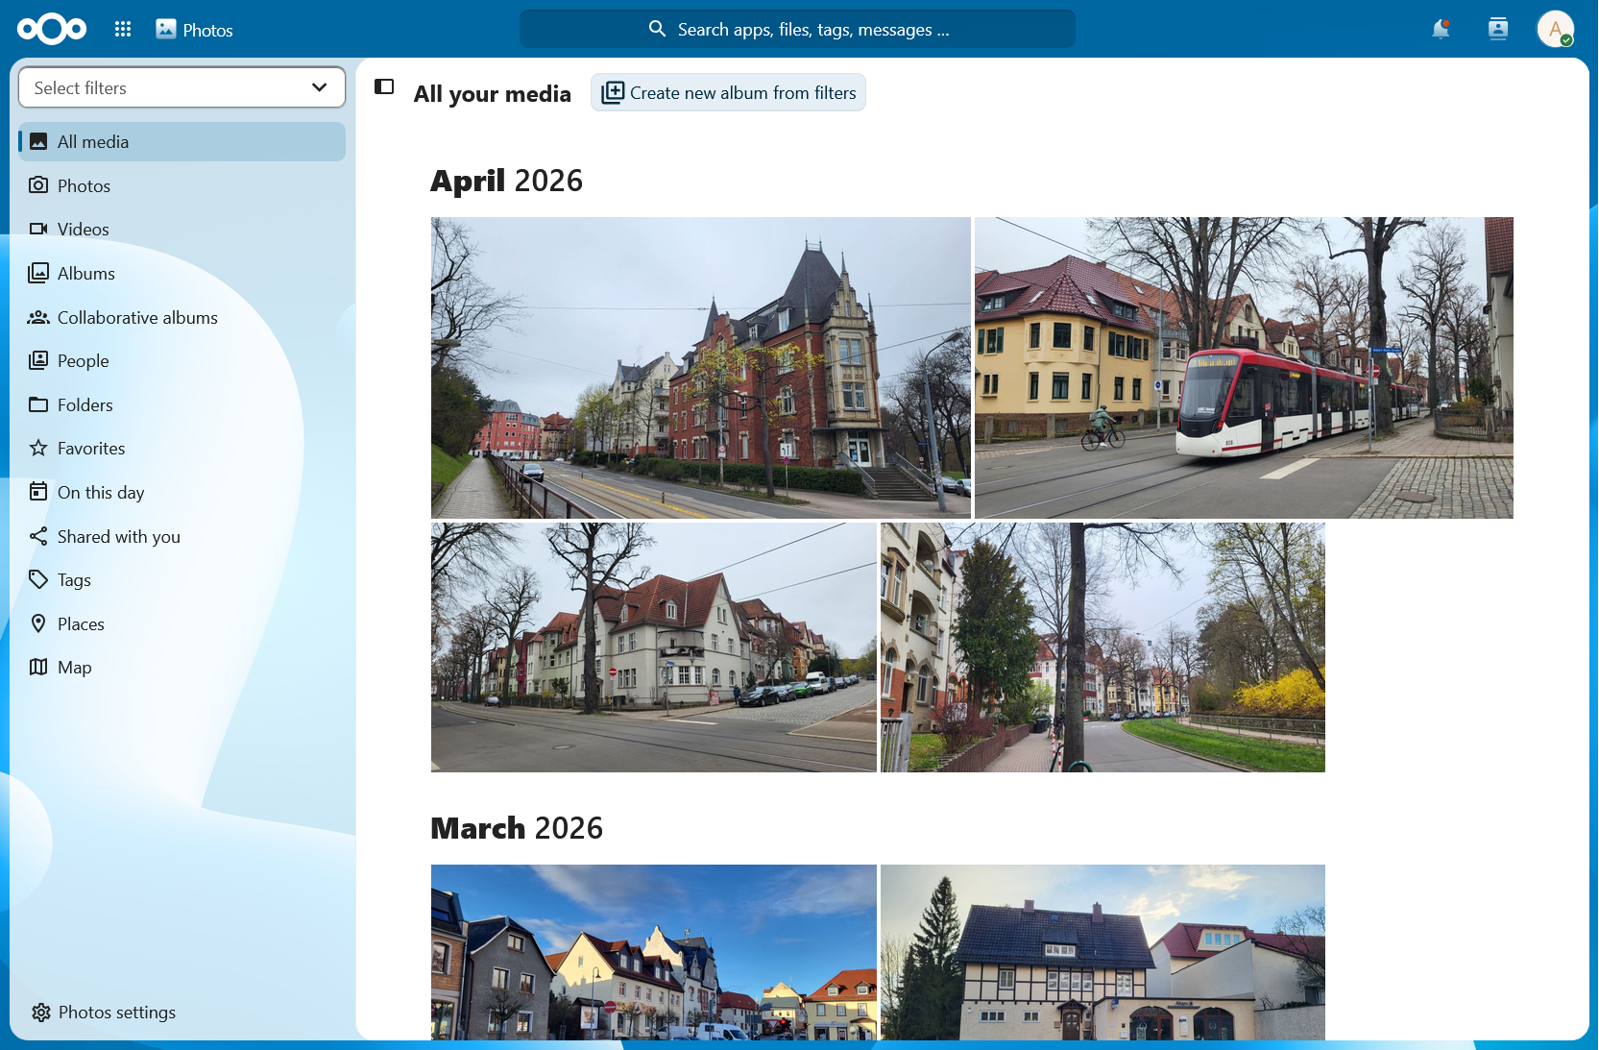Screen dimensions: 1599x1050
Task: Click the On this day calendar icon
Action: 38,492
